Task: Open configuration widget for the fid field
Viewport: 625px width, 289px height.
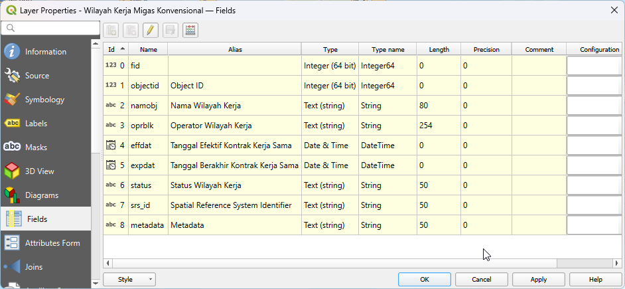Action: pos(594,66)
